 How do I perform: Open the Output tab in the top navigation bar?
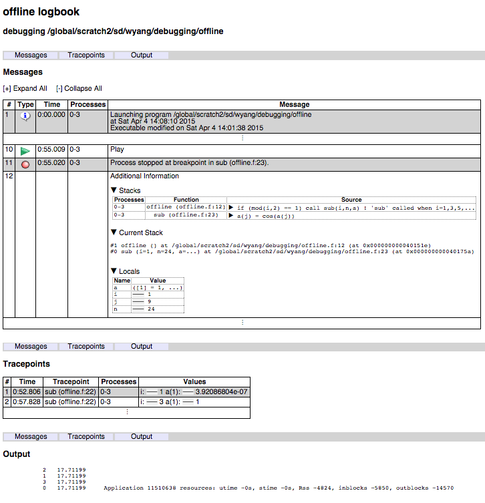[x=142, y=55]
